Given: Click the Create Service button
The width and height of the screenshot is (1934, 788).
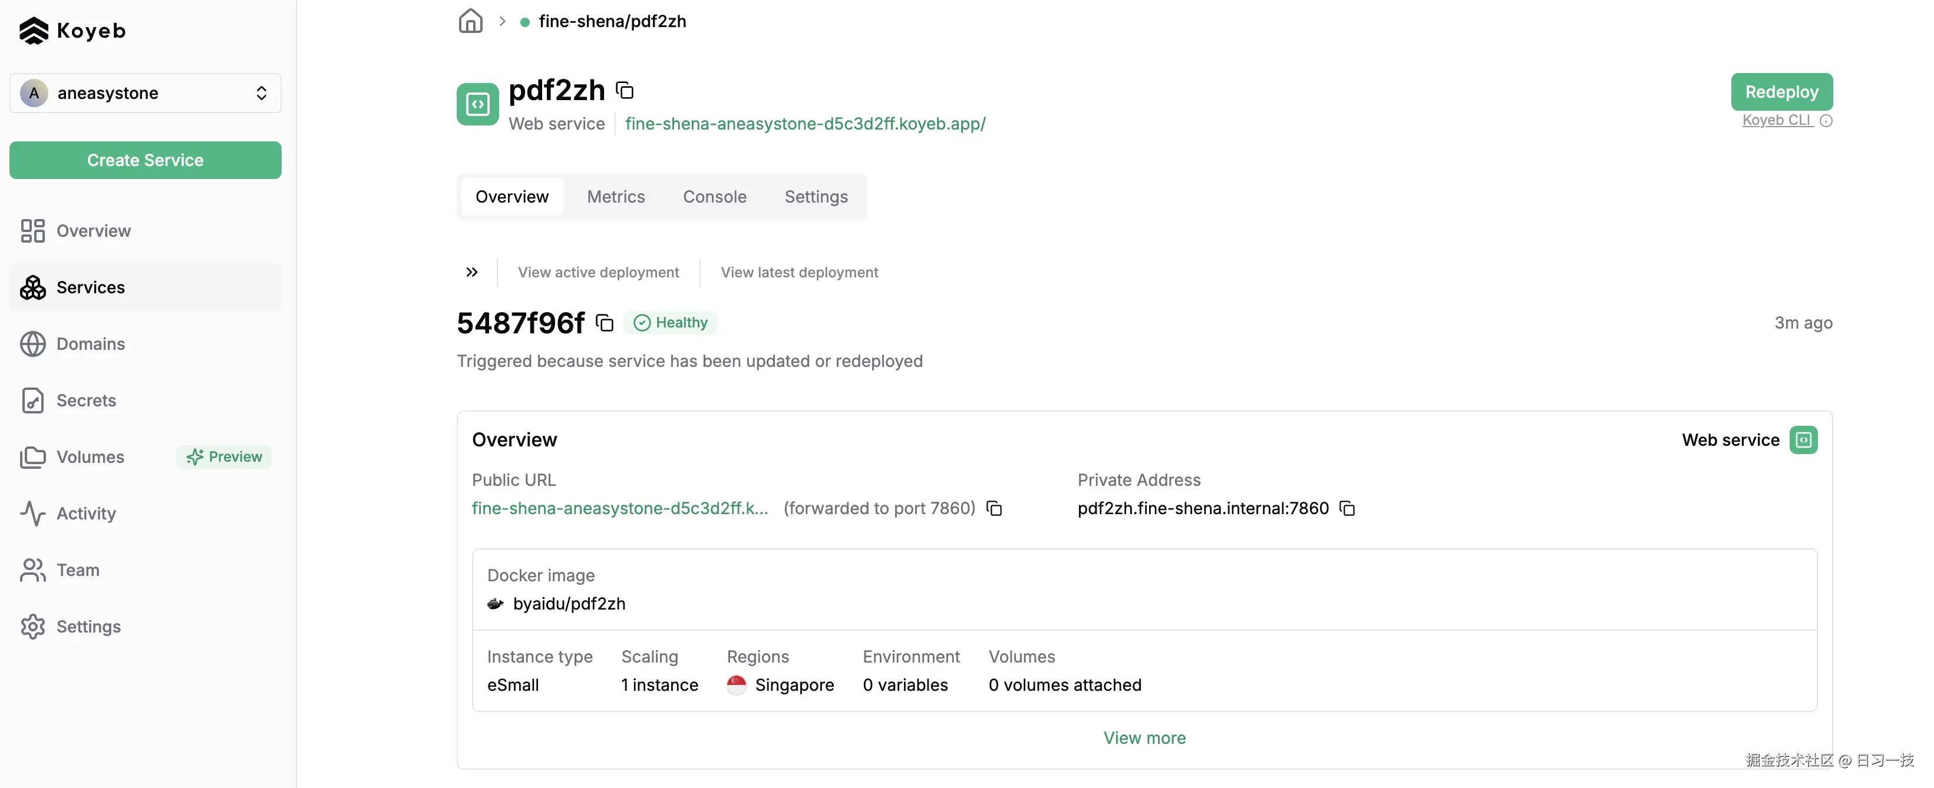Looking at the screenshot, I should [145, 160].
